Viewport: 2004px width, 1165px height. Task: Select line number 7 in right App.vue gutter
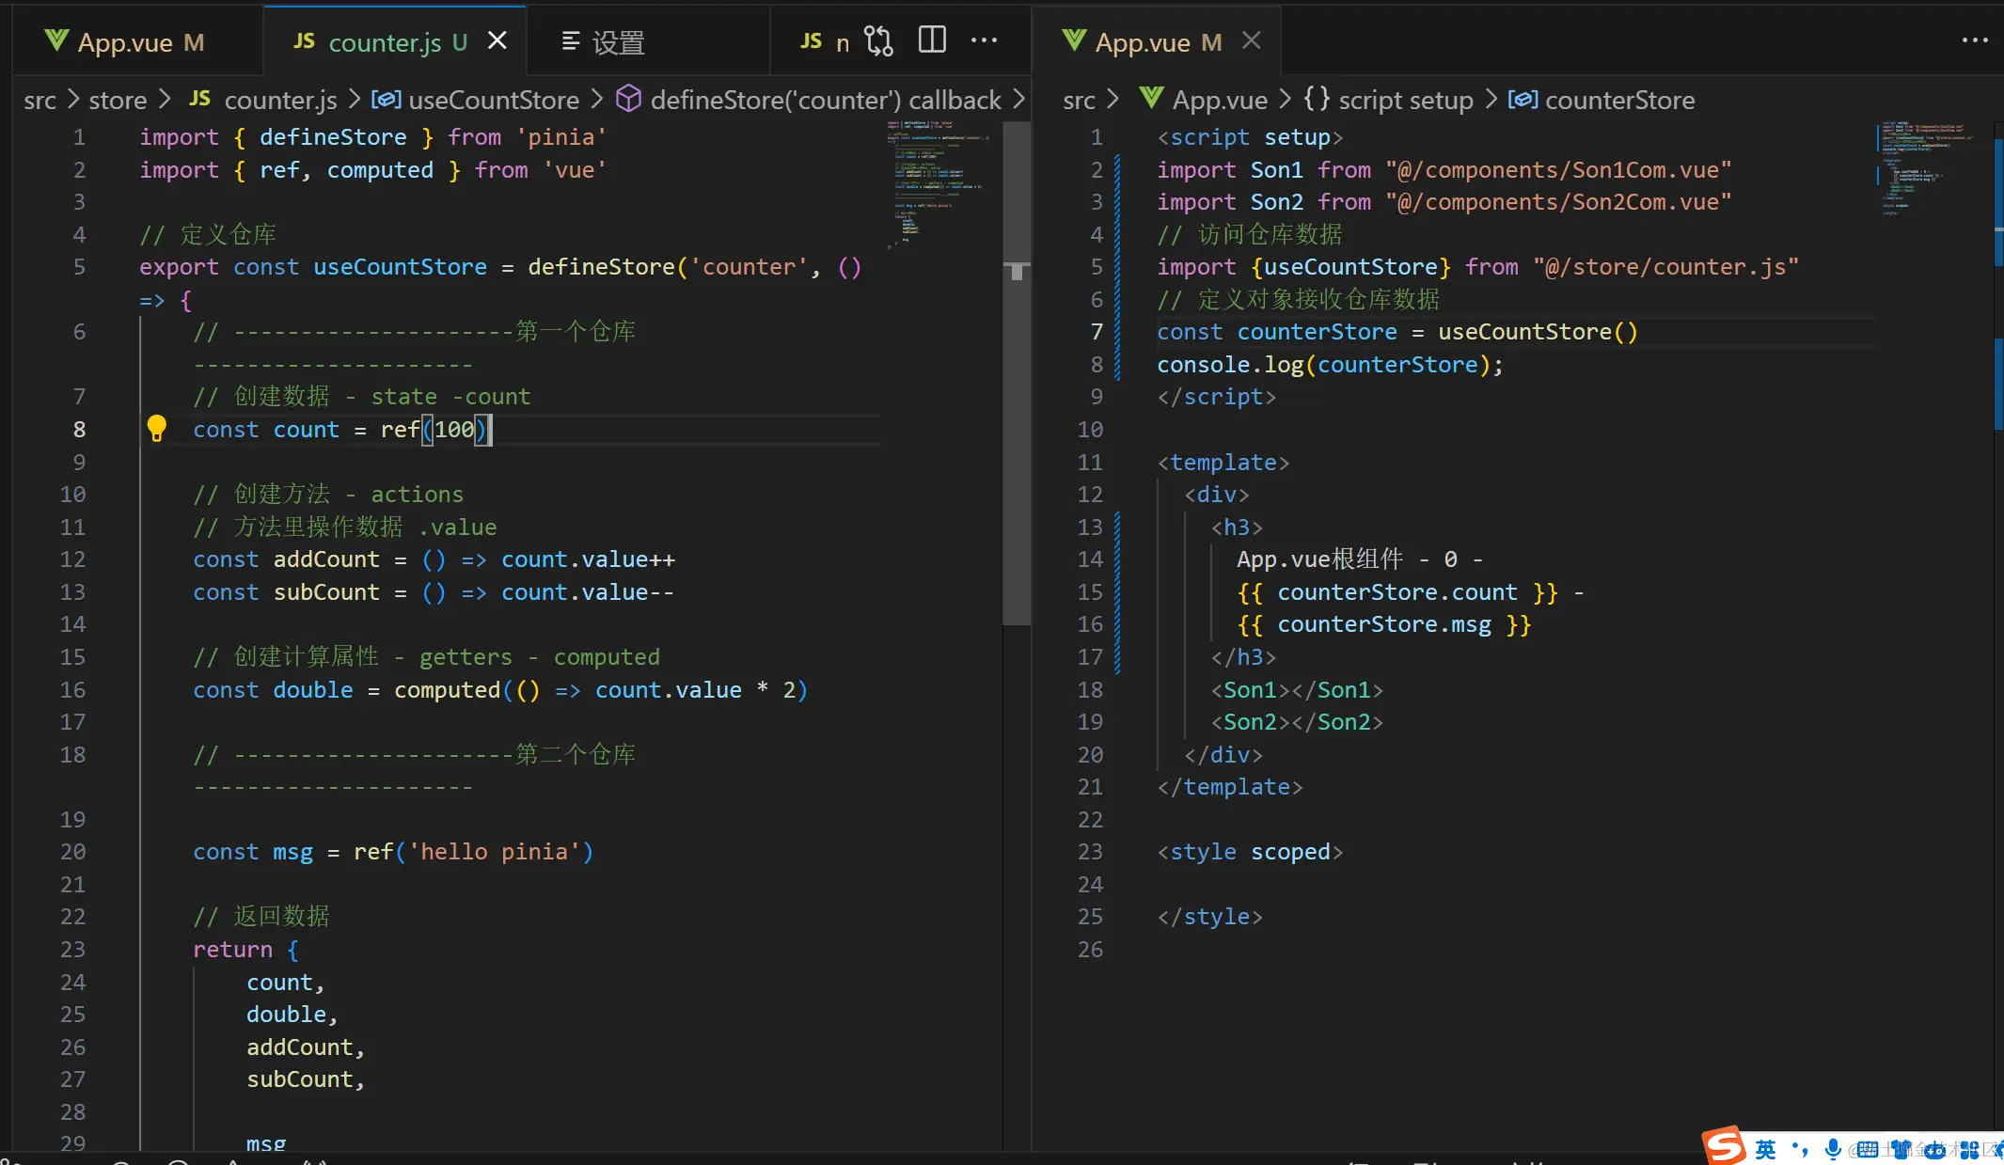click(1097, 331)
